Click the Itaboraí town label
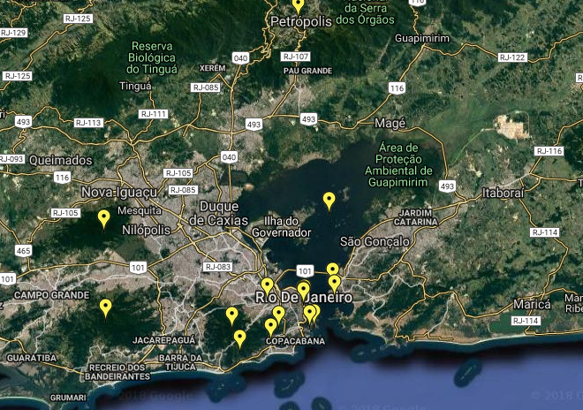The image size is (583, 410). click(503, 192)
